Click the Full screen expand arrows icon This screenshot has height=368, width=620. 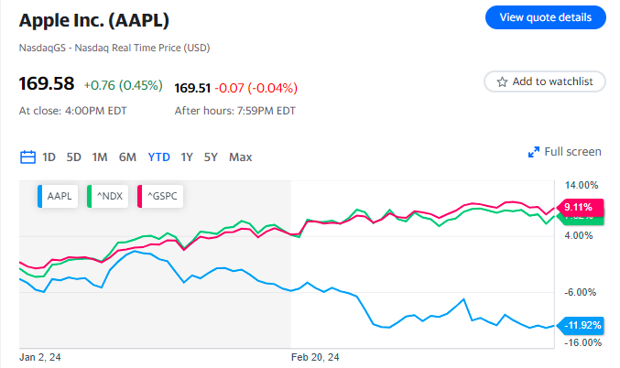pyautogui.click(x=534, y=152)
